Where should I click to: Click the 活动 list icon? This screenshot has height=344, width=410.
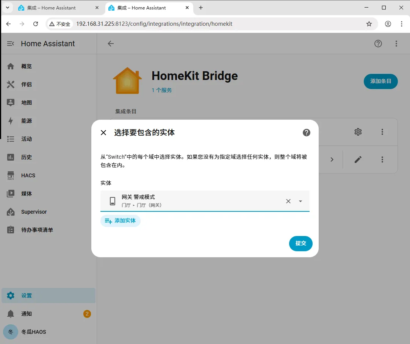click(x=11, y=139)
